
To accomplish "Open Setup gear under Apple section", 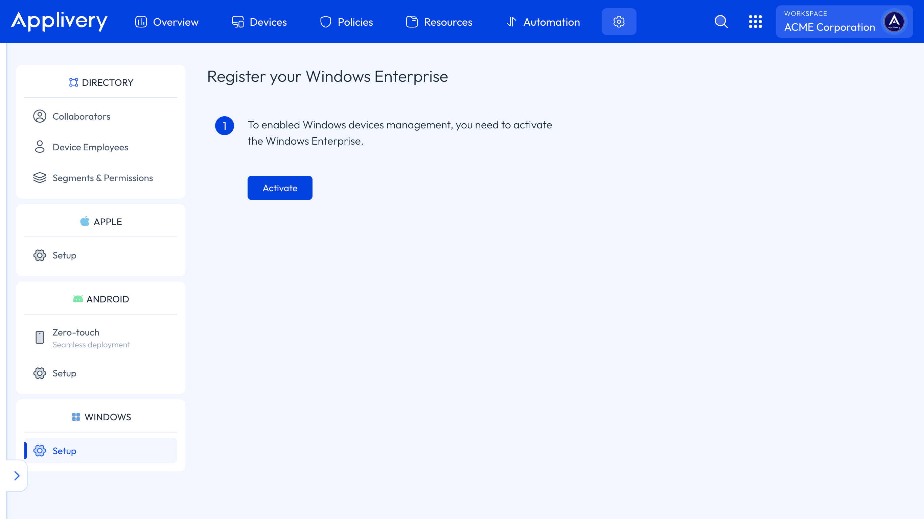I will pyautogui.click(x=40, y=255).
